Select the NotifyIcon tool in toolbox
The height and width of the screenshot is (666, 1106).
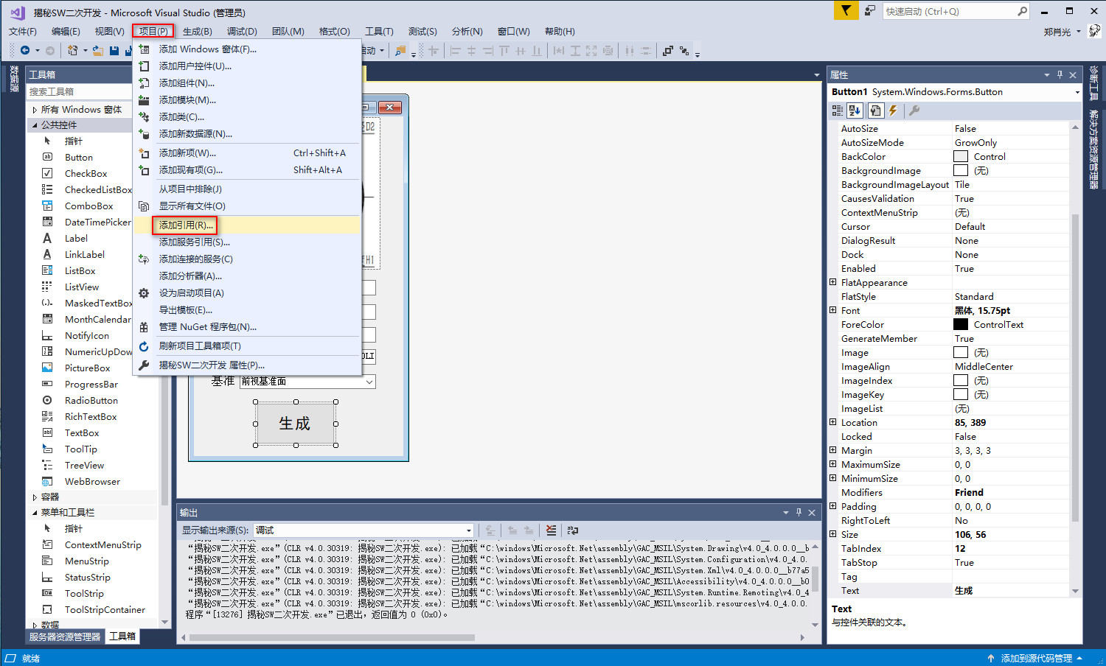(86, 336)
